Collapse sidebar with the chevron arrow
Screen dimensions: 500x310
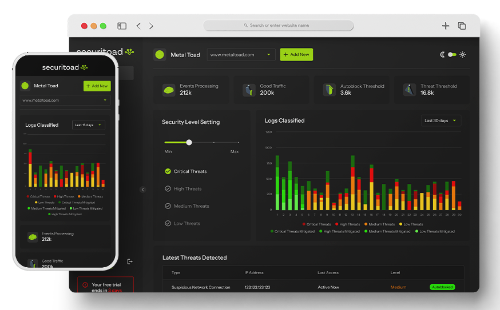coord(143,190)
